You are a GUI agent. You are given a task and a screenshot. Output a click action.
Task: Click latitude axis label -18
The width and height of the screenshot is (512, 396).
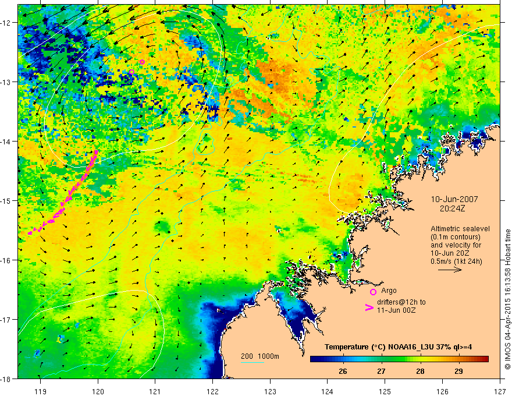pos(6,379)
